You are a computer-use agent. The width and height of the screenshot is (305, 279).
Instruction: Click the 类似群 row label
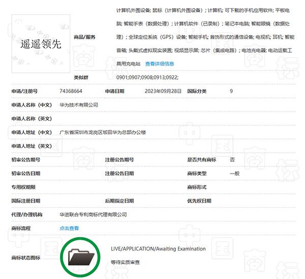[x=81, y=77]
